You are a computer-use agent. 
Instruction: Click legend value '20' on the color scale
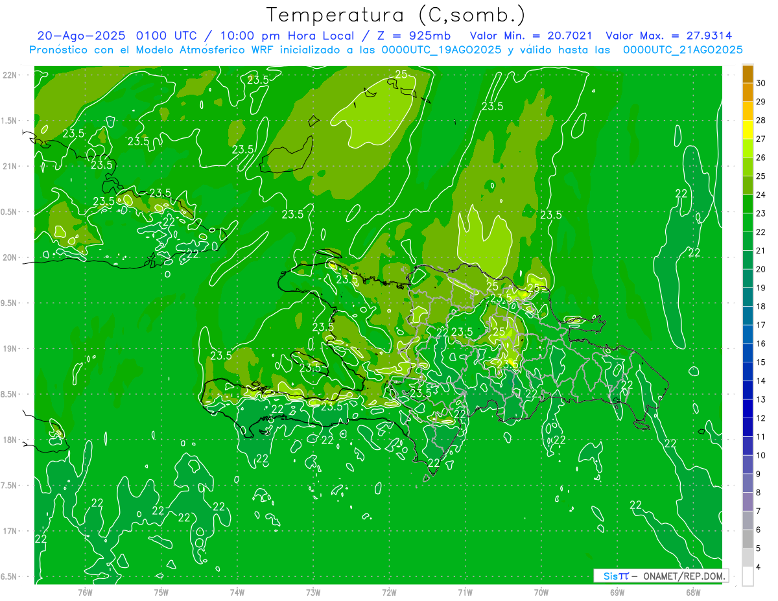[x=761, y=269]
